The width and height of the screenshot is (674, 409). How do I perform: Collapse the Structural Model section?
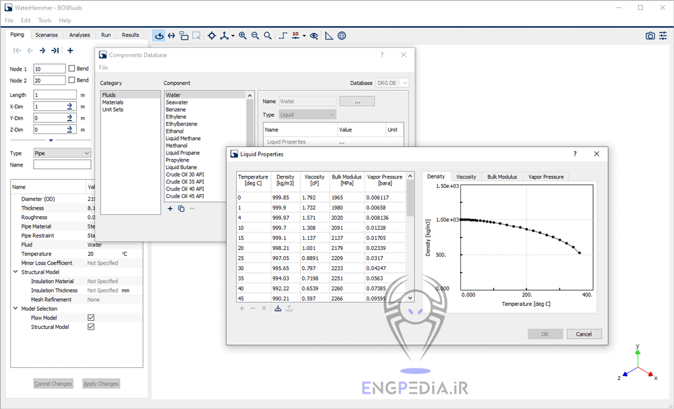tap(16, 272)
